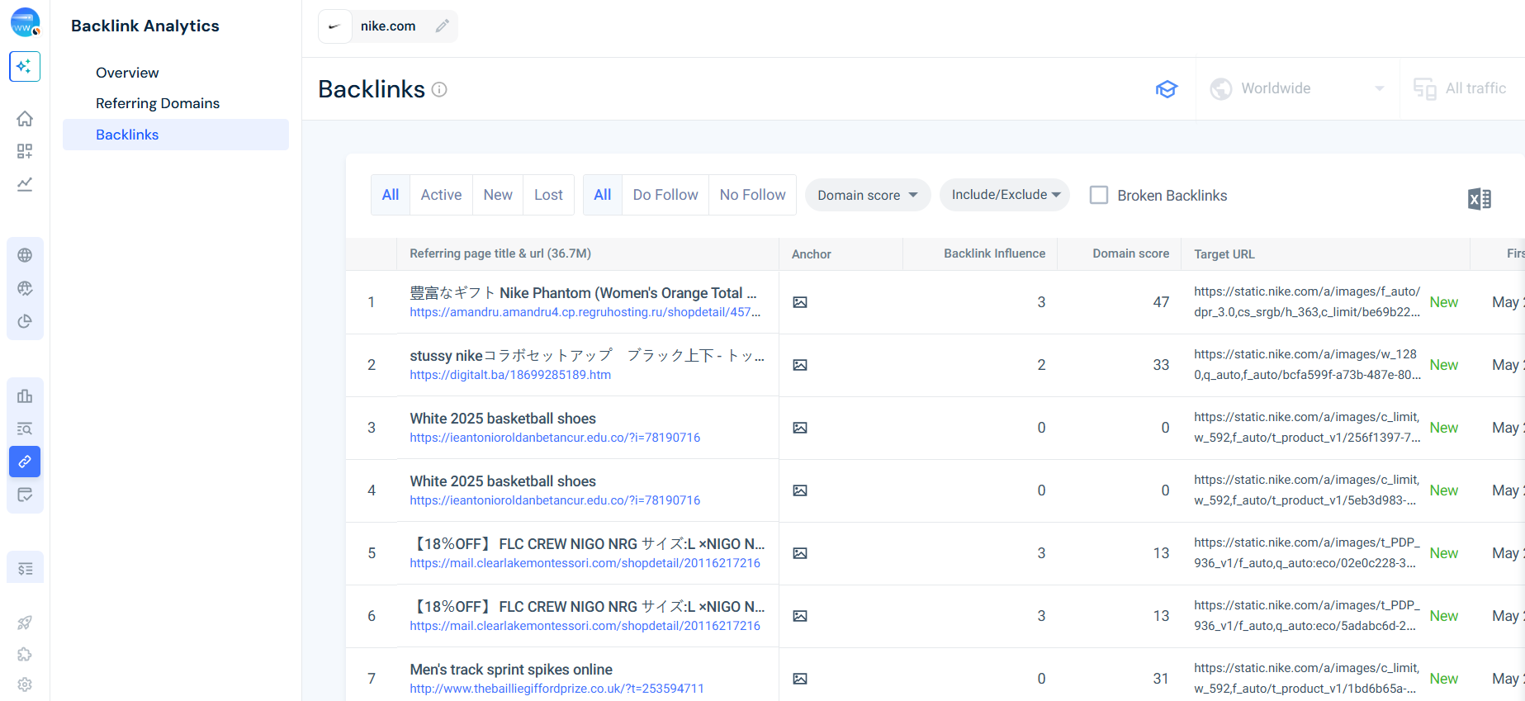
Task: Open the pie chart sidebar icon
Action: click(25, 321)
